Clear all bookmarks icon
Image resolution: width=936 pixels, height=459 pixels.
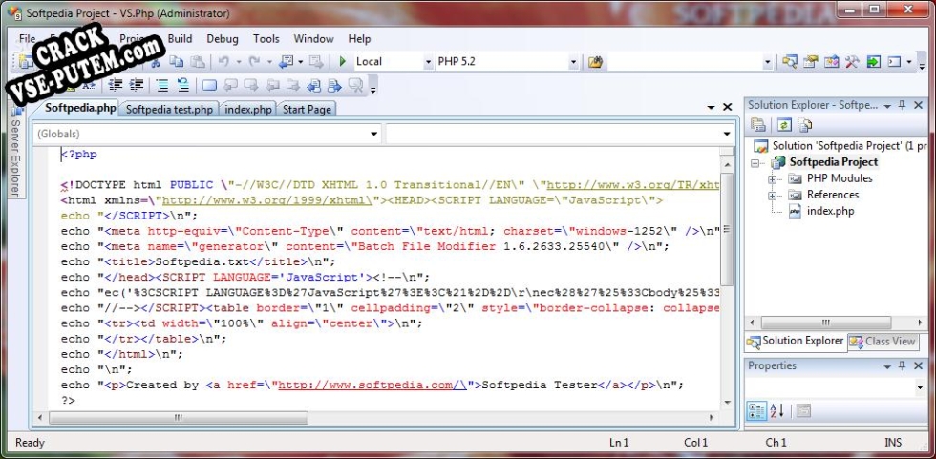[x=355, y=86]
